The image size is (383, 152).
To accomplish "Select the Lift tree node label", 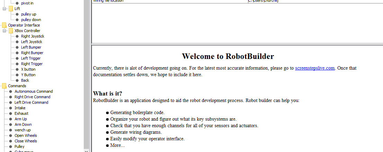I will pyautogui.click(x=17, y=9).
